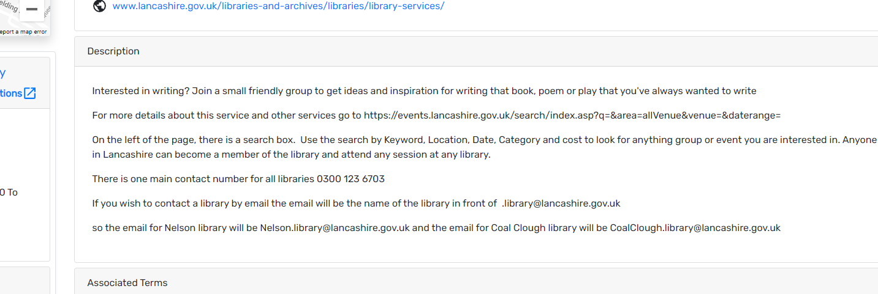Click the phone number 0300 123 6703
The width and height of the screenshot is (878, 294).
point(350,179)
